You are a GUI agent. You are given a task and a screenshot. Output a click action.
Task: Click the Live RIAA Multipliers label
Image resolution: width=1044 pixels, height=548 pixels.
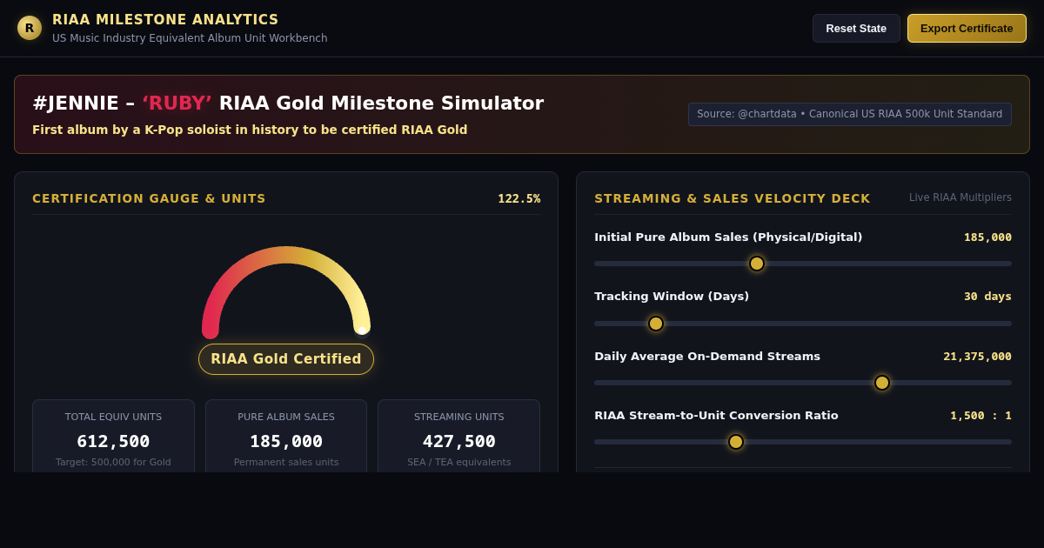tap(960, 197)
